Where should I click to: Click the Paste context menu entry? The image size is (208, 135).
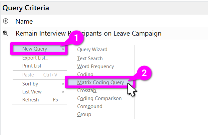(28, 75)
